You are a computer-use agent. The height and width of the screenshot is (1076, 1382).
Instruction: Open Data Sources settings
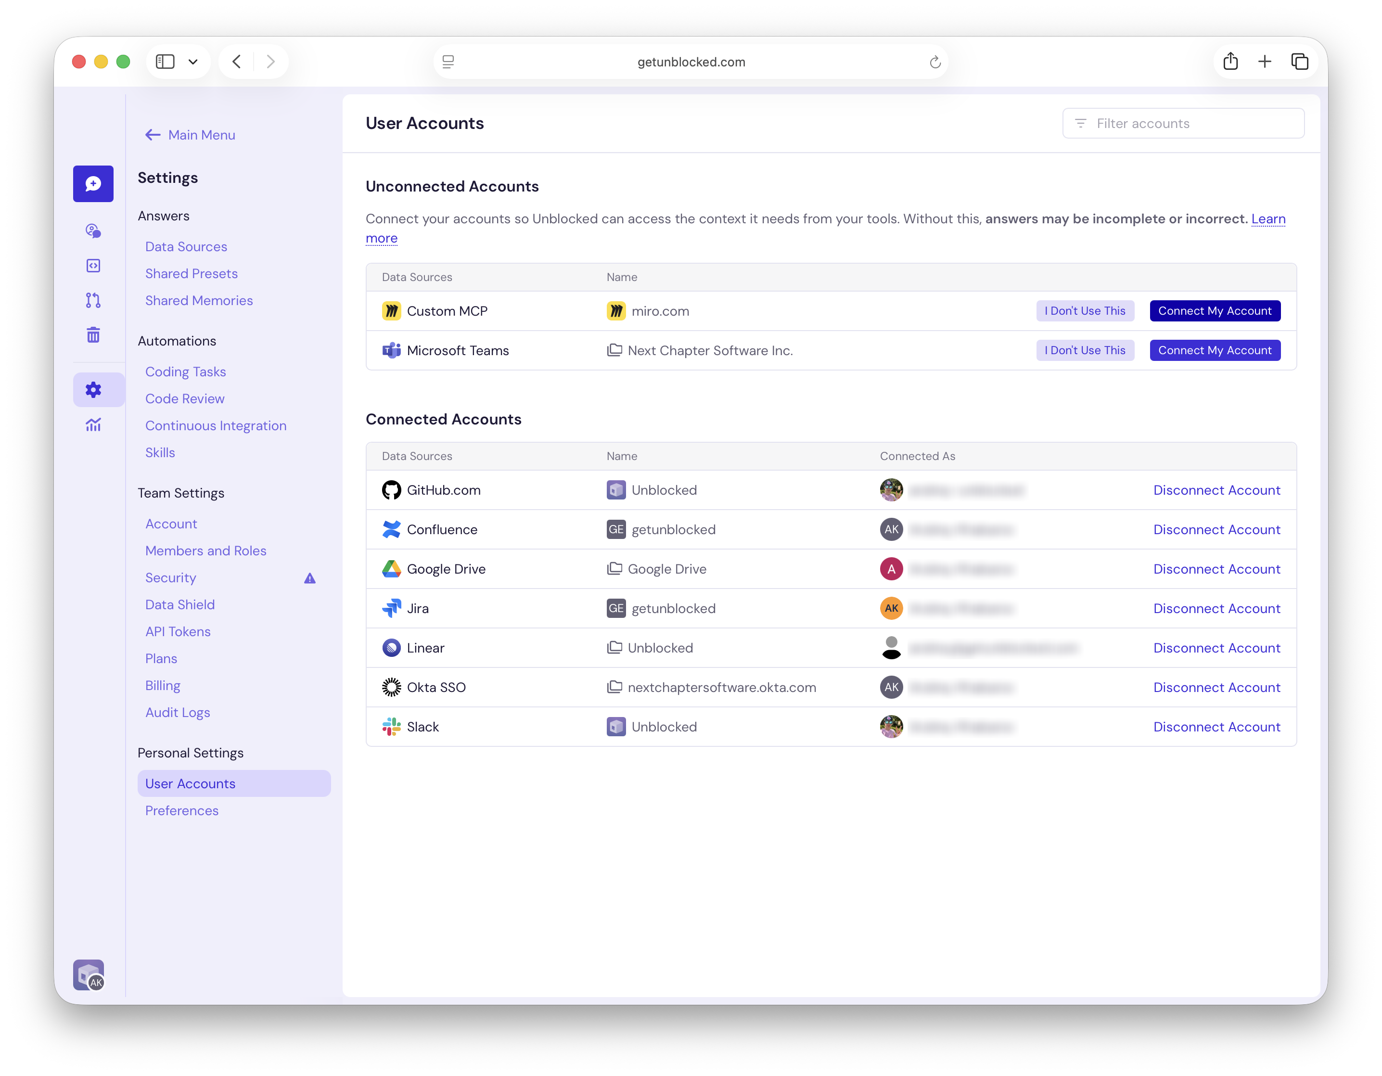(186, 247)
